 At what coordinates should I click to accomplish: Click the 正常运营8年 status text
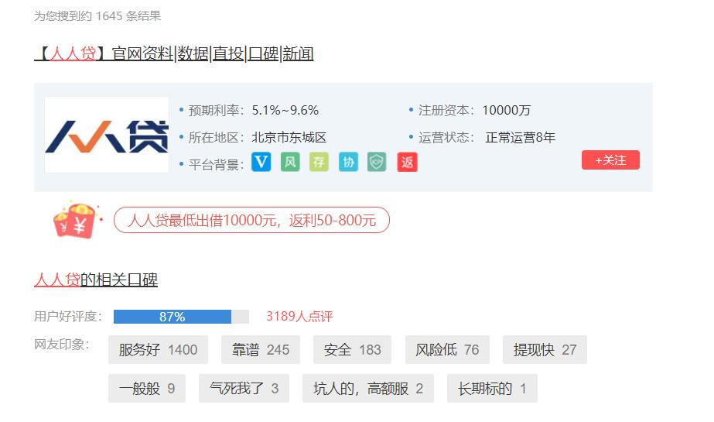520,138
